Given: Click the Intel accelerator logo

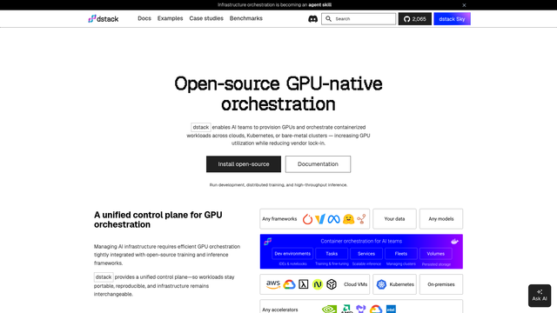Looking at the screenshot, I should (391, 310).
